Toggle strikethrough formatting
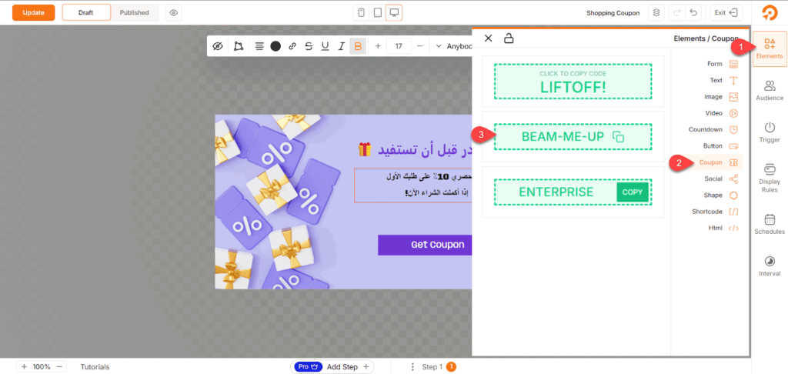The height and width of the screenshot is (374, 788). tap(309, 46)
